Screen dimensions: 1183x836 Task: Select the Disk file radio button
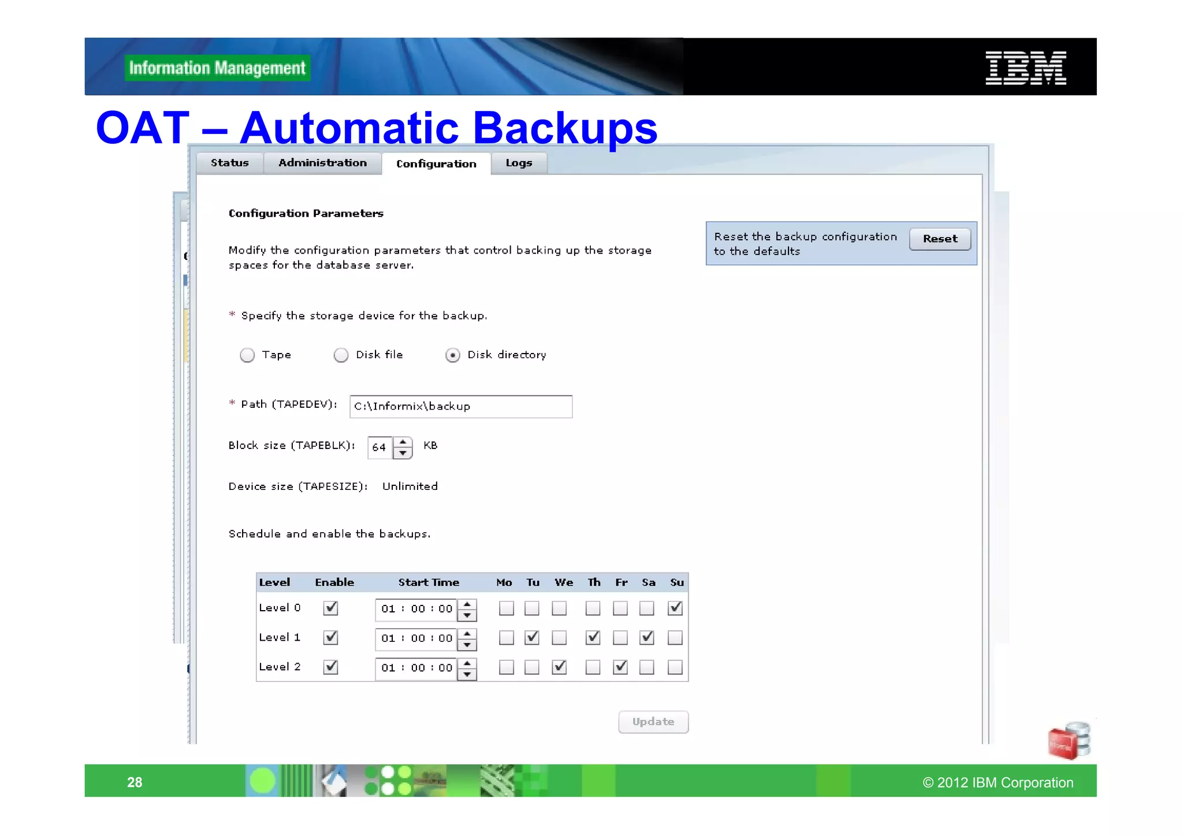click(x=341, y=355)
